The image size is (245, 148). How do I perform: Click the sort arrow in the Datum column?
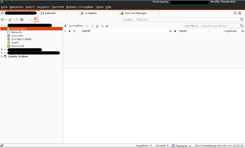tap(209, 31)
